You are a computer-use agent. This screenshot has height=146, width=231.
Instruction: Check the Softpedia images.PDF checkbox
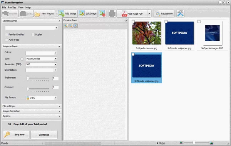(199, 22)
